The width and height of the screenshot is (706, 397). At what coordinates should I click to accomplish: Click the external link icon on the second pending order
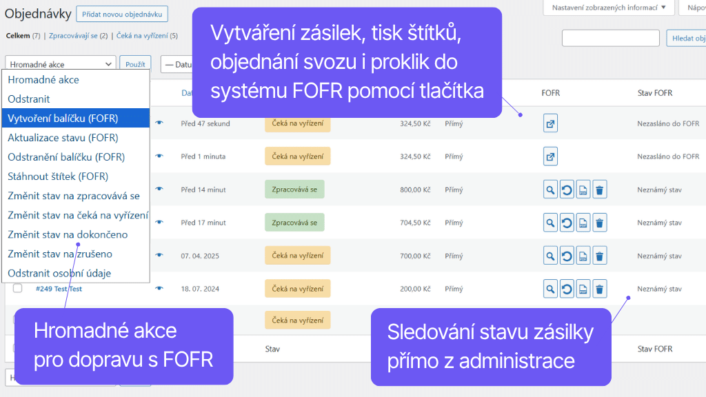(550, 156)
